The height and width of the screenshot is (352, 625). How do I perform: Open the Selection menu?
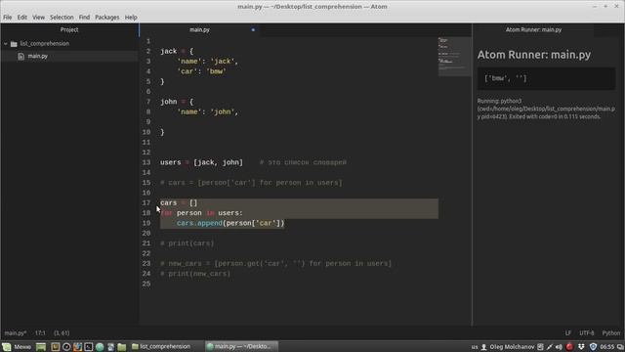click(62, 18)
